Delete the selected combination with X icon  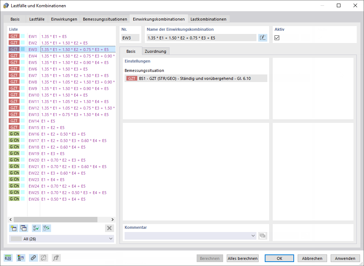click(109, 228)
